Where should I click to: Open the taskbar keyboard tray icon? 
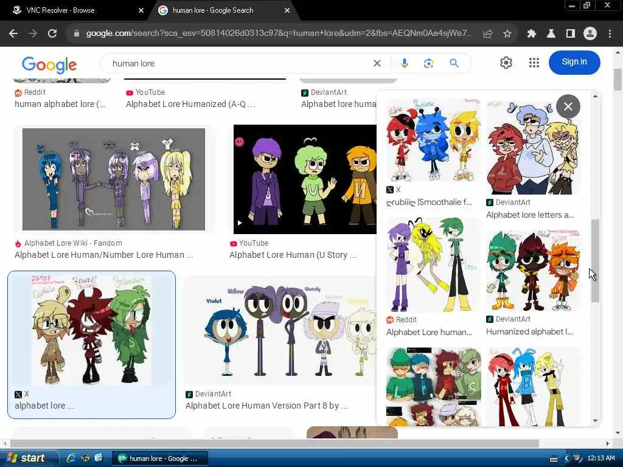click(x=554, y=459)
